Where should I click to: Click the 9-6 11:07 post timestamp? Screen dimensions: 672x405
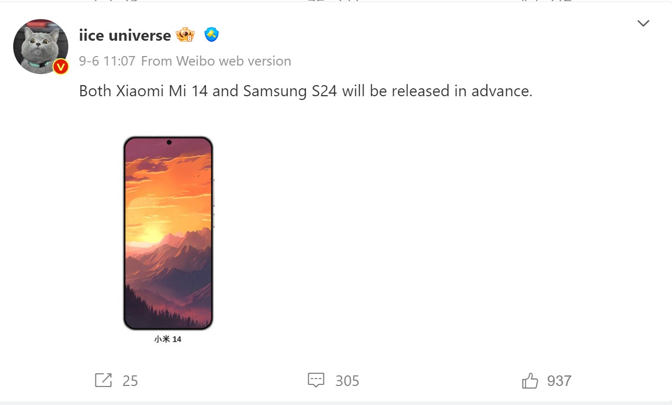pyautogui.click(x=107, y=61)
